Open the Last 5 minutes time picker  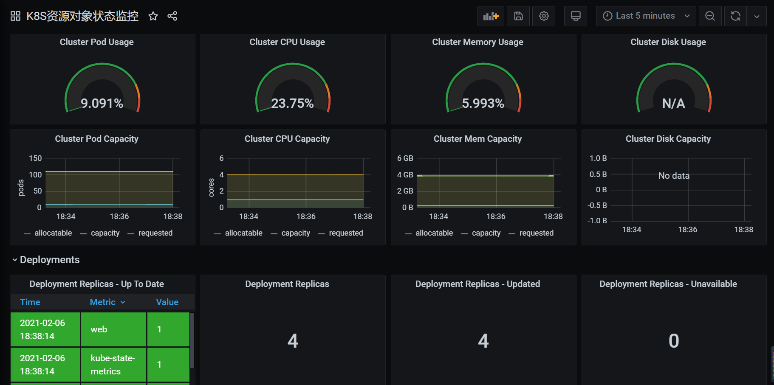click(x=646, y=16)
